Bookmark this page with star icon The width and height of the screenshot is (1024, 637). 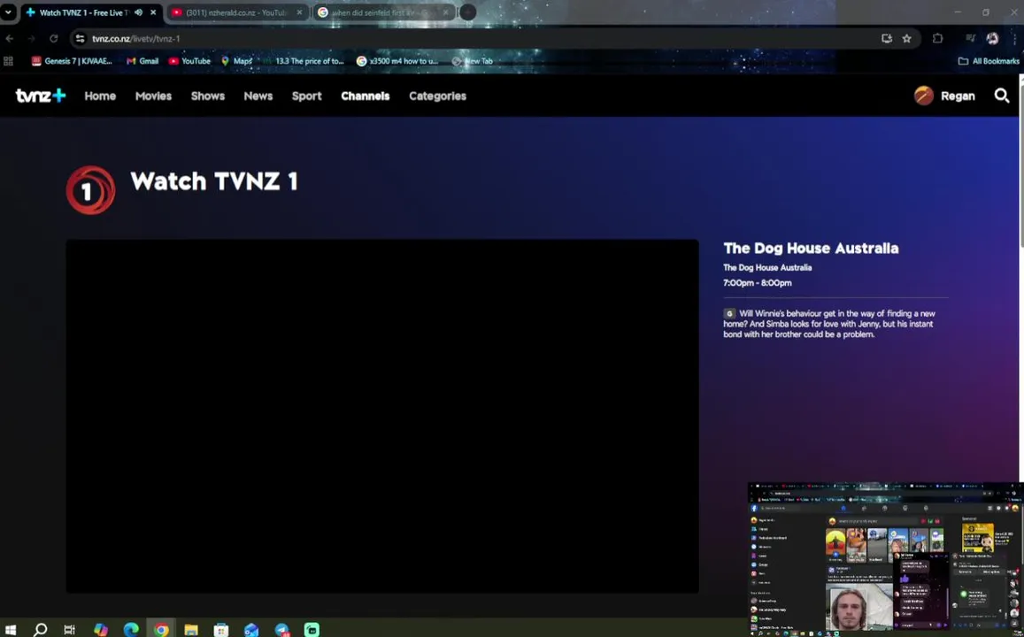pyautogui.click(x=906, y=39)
